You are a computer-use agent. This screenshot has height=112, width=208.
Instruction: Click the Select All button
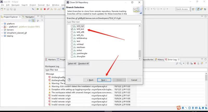(72, 64)
